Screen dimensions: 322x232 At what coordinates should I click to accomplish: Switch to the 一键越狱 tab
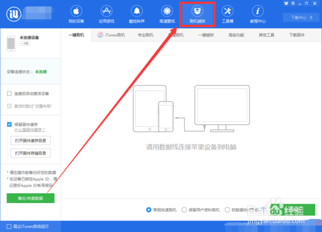(x=206, y=35)
